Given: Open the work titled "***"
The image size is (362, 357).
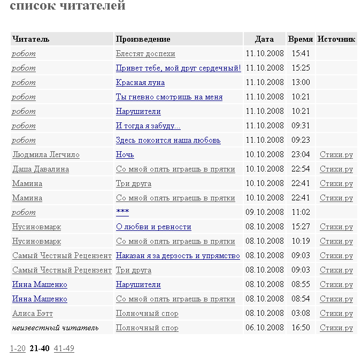Looking at the screenshot, I should [122, 212].
